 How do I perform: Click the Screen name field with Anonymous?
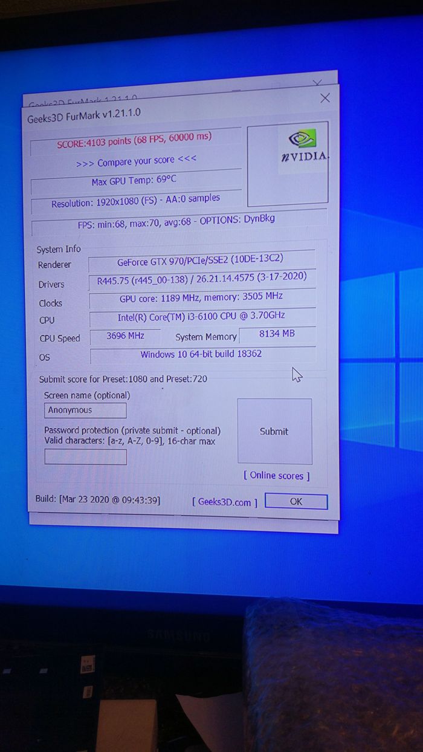(x=85, y=410)
